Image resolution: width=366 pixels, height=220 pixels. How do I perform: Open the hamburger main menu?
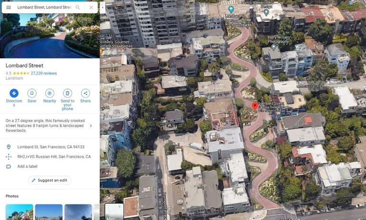click(x=9, y=8)
